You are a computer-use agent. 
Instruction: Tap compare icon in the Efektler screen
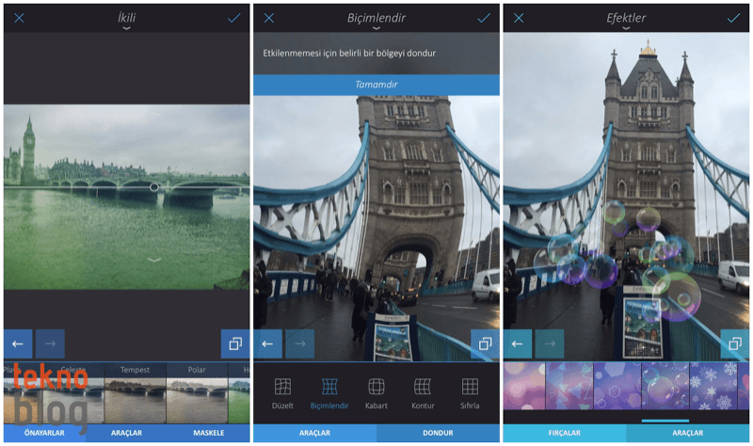(x=734, y=343)
